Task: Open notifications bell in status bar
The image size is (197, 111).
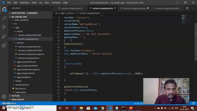Action: [x=193, y=103]
